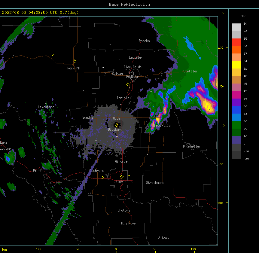Pick the bright green 20-30 dBZ legend swatch
The image size is (259, 253).
pyautogui.click(x=236, y=125)
